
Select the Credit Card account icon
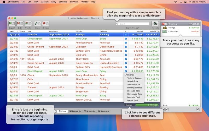(x=165, y=31)
